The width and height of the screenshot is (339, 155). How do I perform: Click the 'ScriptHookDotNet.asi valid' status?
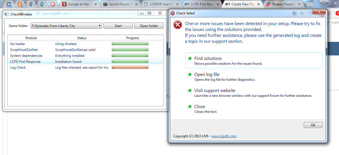tap(75, 50)
